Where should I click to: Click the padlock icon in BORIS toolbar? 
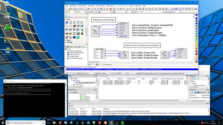[192, 9]
